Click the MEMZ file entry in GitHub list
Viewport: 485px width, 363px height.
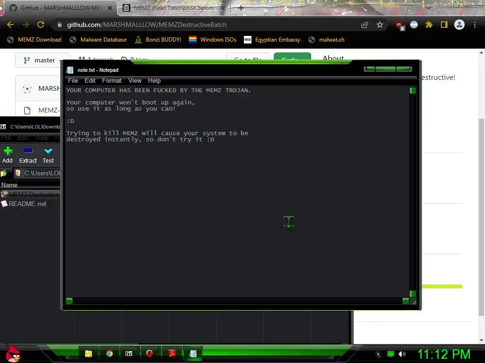(x=49, y=110)
